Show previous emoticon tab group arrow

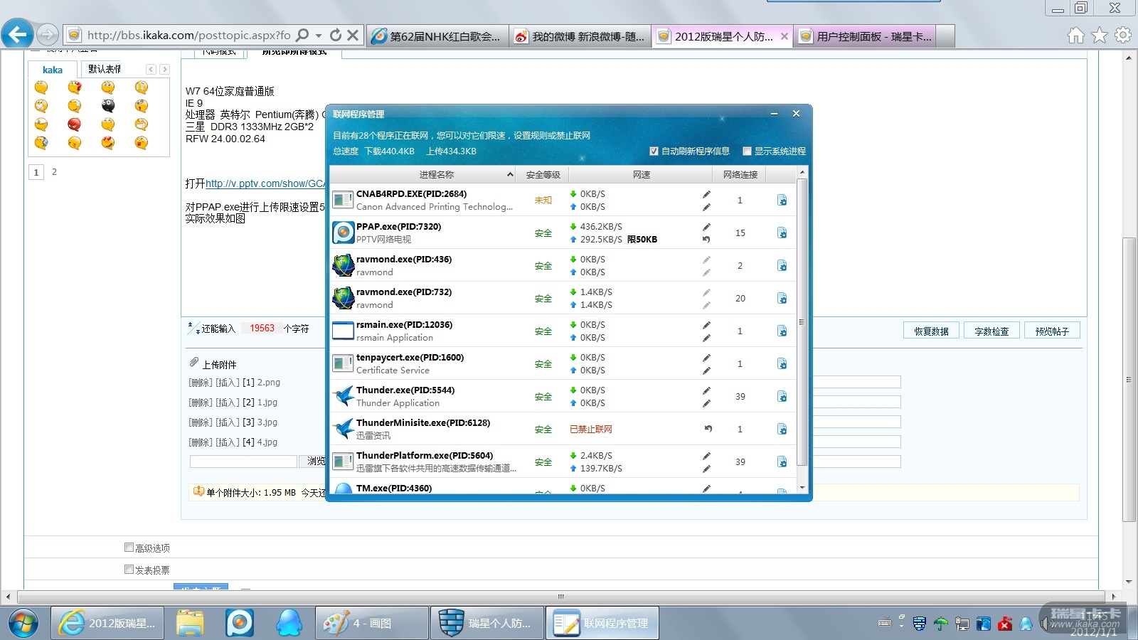151,69
